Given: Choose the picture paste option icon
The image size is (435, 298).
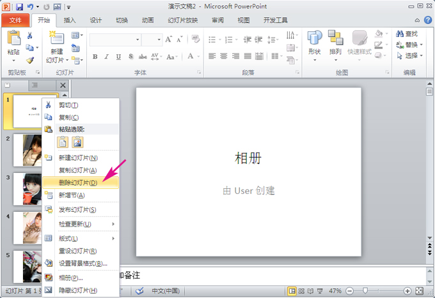Looking at the screenshot, I should 77,142.
